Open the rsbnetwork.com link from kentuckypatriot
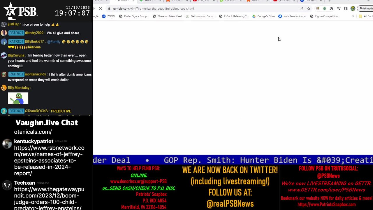This screenshot has height=210, width=373. [49, 161]
